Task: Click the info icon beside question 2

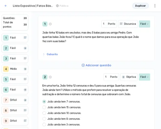Action: pos(50,77)
